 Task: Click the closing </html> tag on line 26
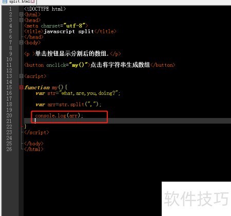[x=34, y=149]
